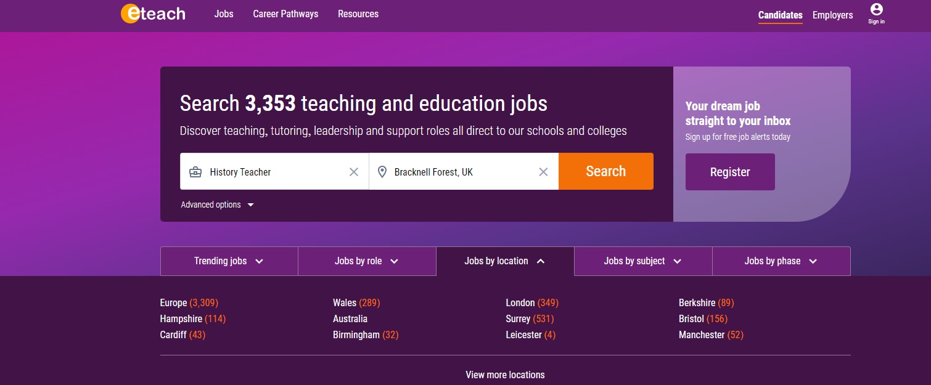Click into the History Teacher job field
Viewport: 931px width, 385px height.
[274, 171]
